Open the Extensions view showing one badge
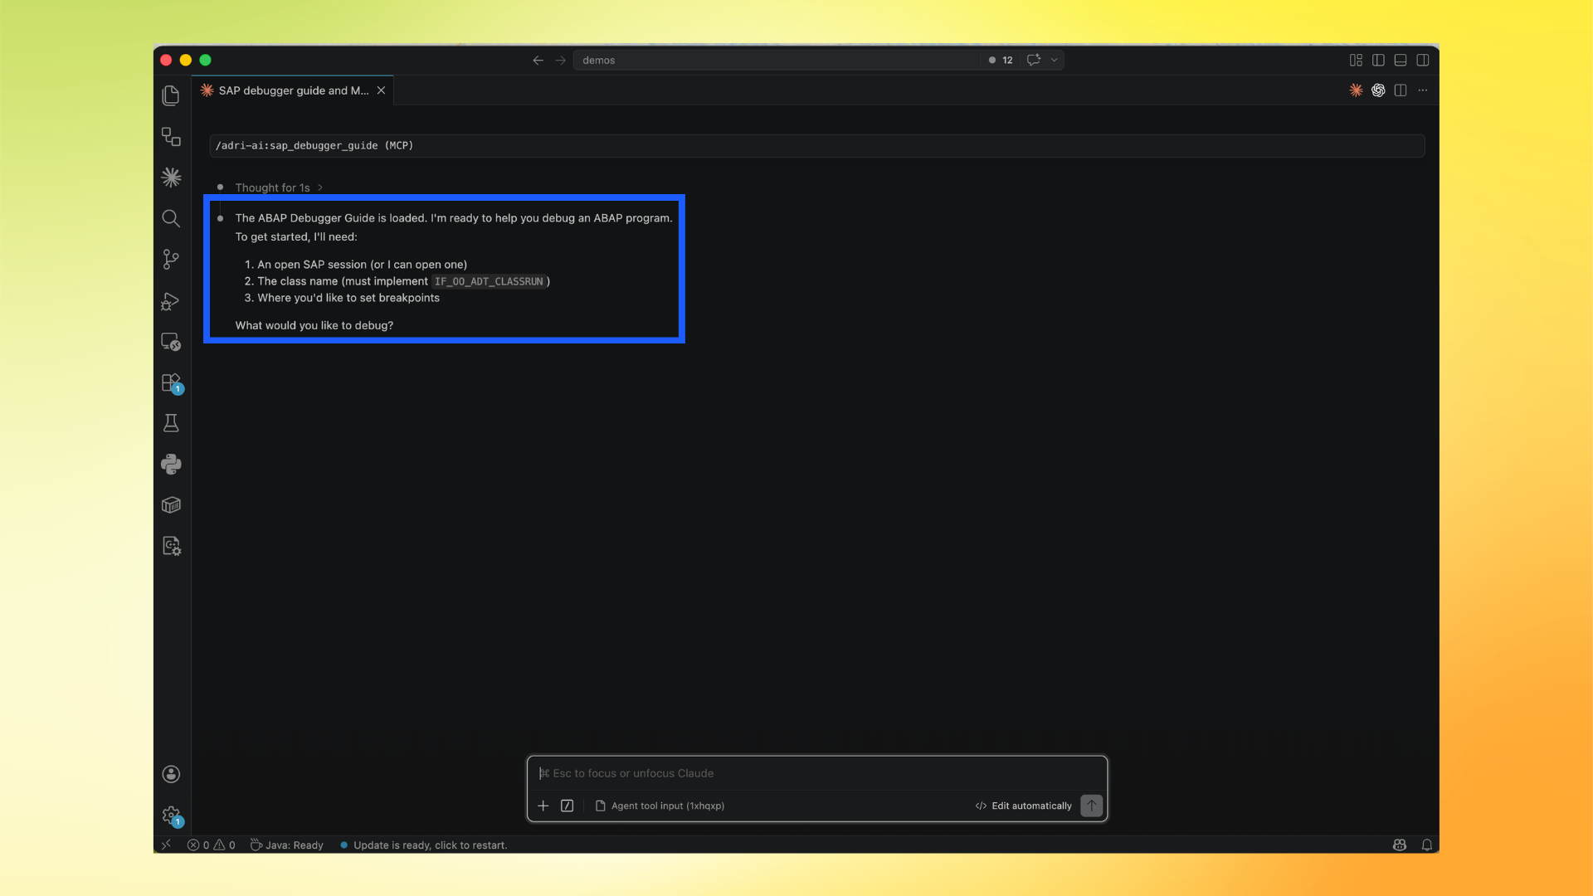 tap(171, 383)
